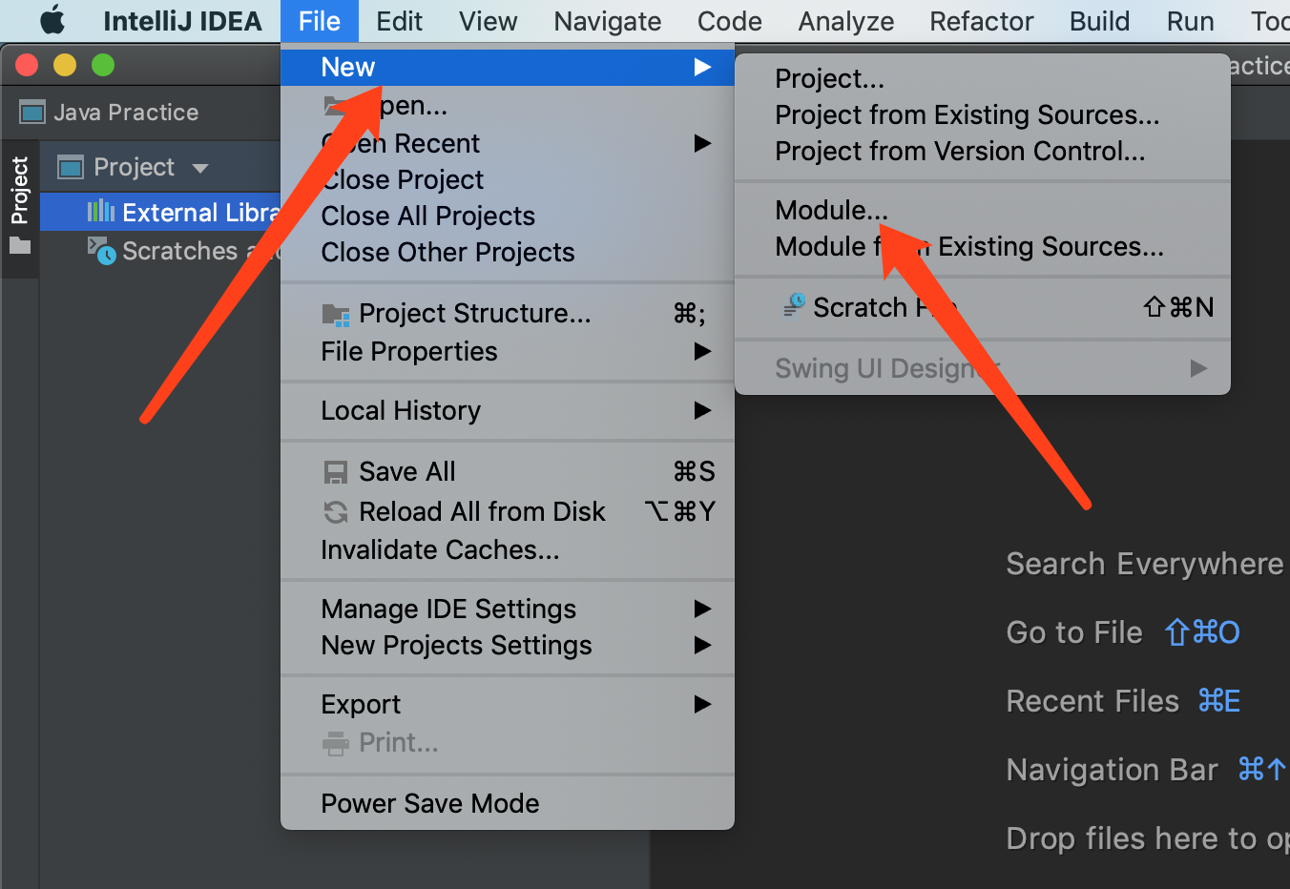Click the Scratch File icon
1290x889 pixels.
click(794, 306)
